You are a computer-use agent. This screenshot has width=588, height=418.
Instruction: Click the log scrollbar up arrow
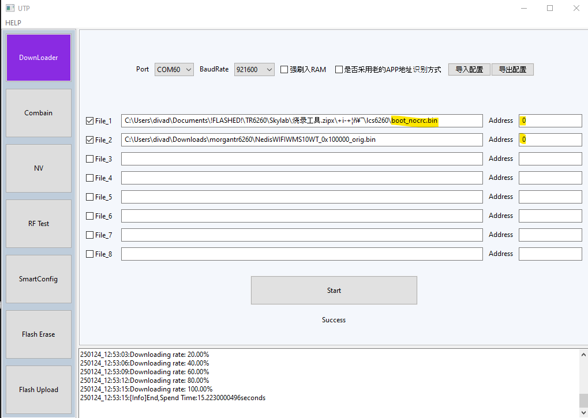(x=583, y=355)
